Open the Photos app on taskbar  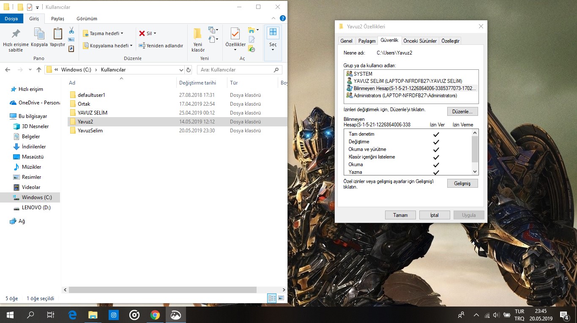(175, 315)
